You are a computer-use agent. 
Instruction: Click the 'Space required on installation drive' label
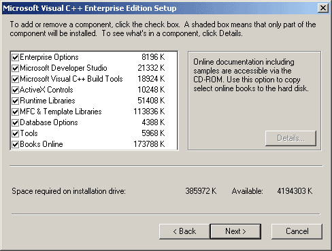(x=69, y=191)
